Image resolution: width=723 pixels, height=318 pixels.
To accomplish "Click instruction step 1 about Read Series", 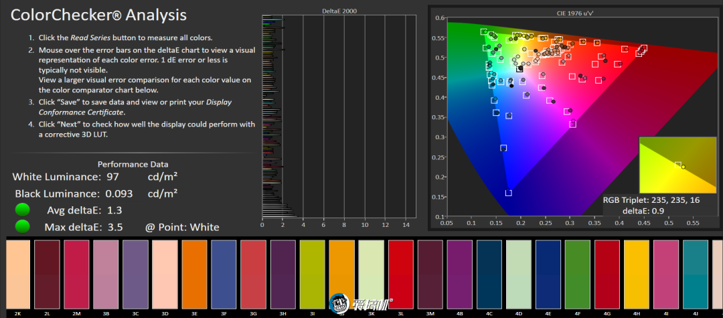I will point(127,37).
